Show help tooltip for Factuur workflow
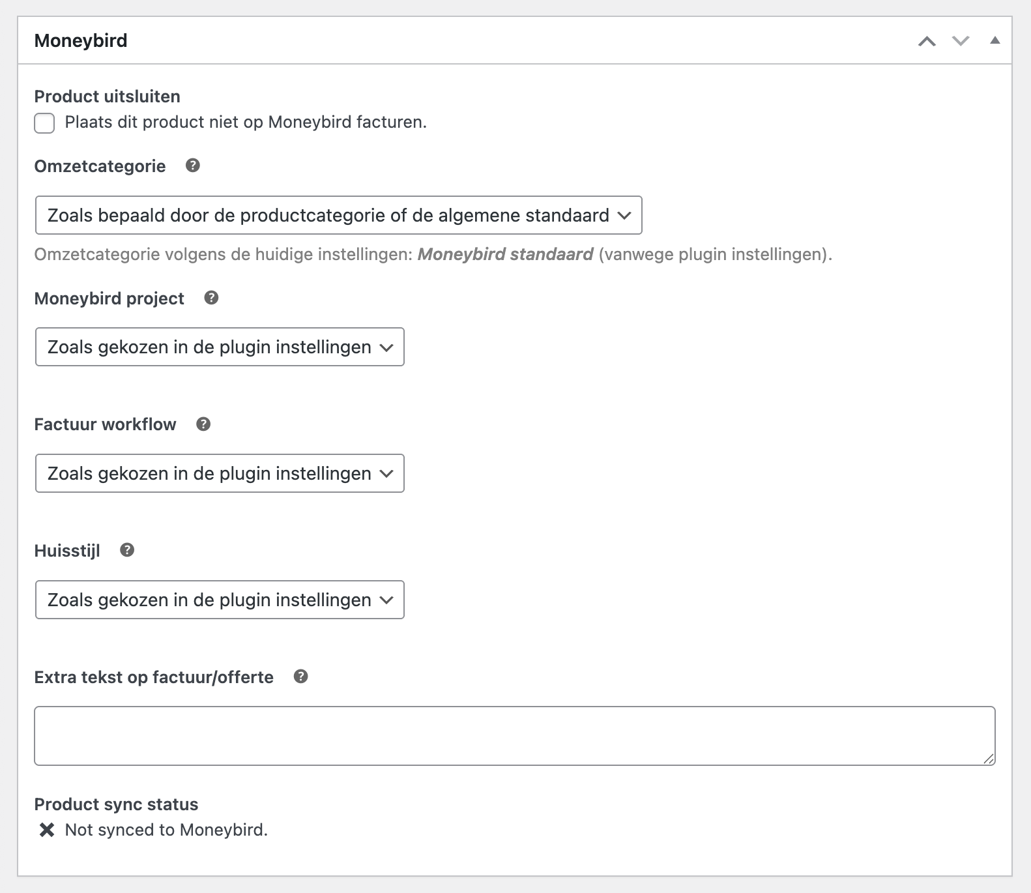1031x893 pixels. click(203, 424)
